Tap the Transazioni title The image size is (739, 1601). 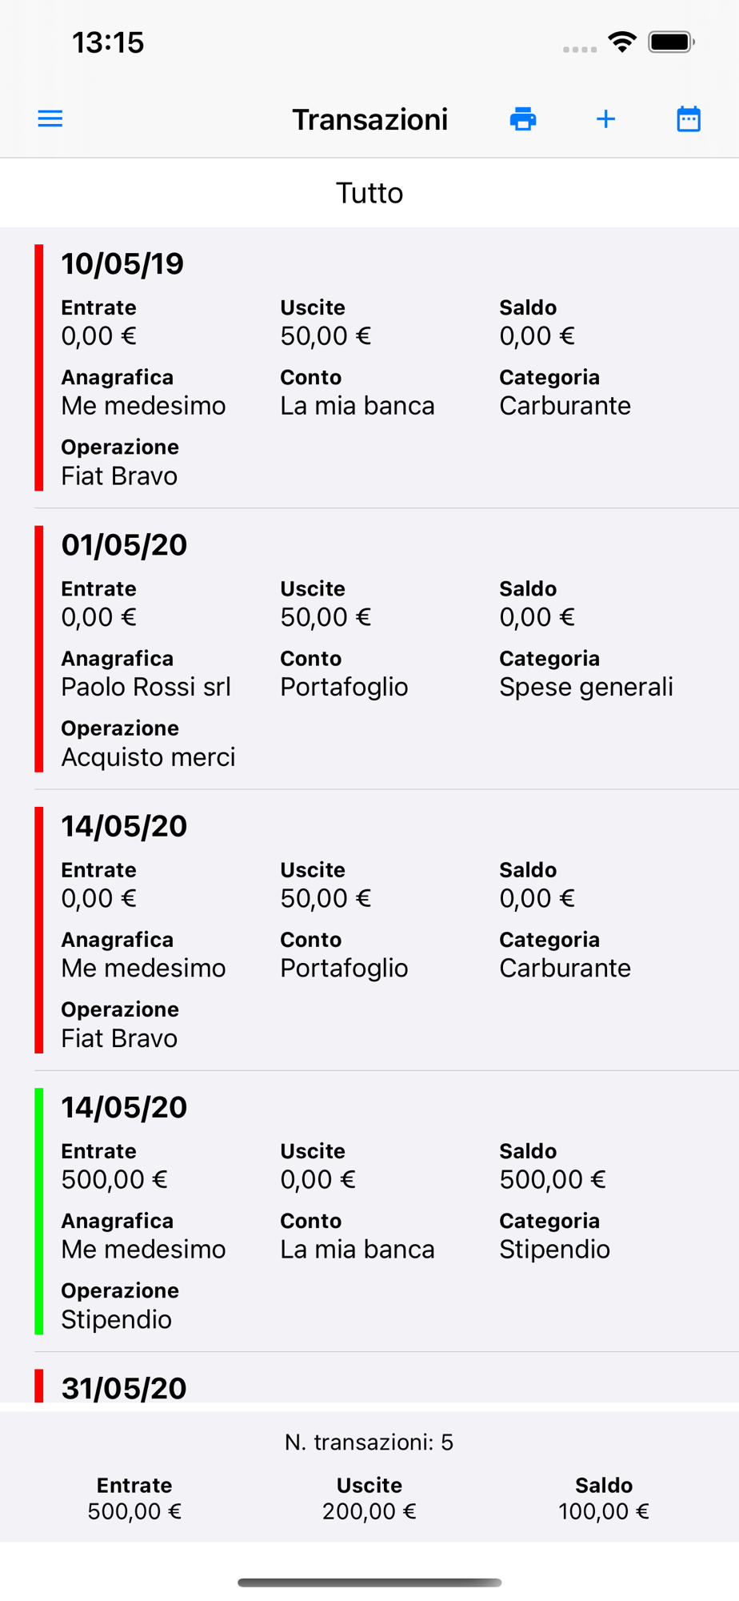pyautogui.click(x=369, y=119)
